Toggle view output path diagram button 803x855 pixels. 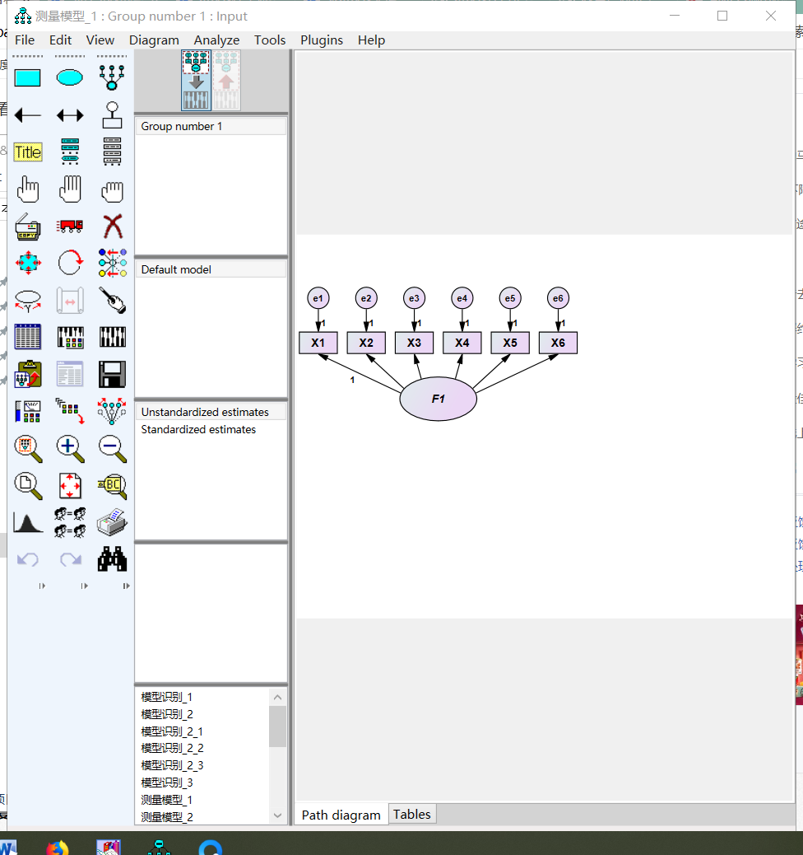227,80
